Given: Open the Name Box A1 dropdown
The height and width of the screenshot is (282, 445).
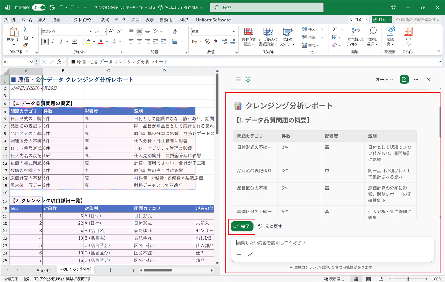Looking at the screenshot, I should coord(31,62).
